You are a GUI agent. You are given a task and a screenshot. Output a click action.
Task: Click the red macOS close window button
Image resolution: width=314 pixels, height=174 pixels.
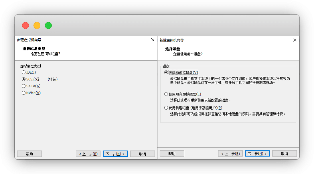point(25,25)
